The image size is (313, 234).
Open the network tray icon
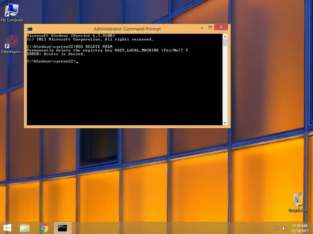tap(277, 228)
